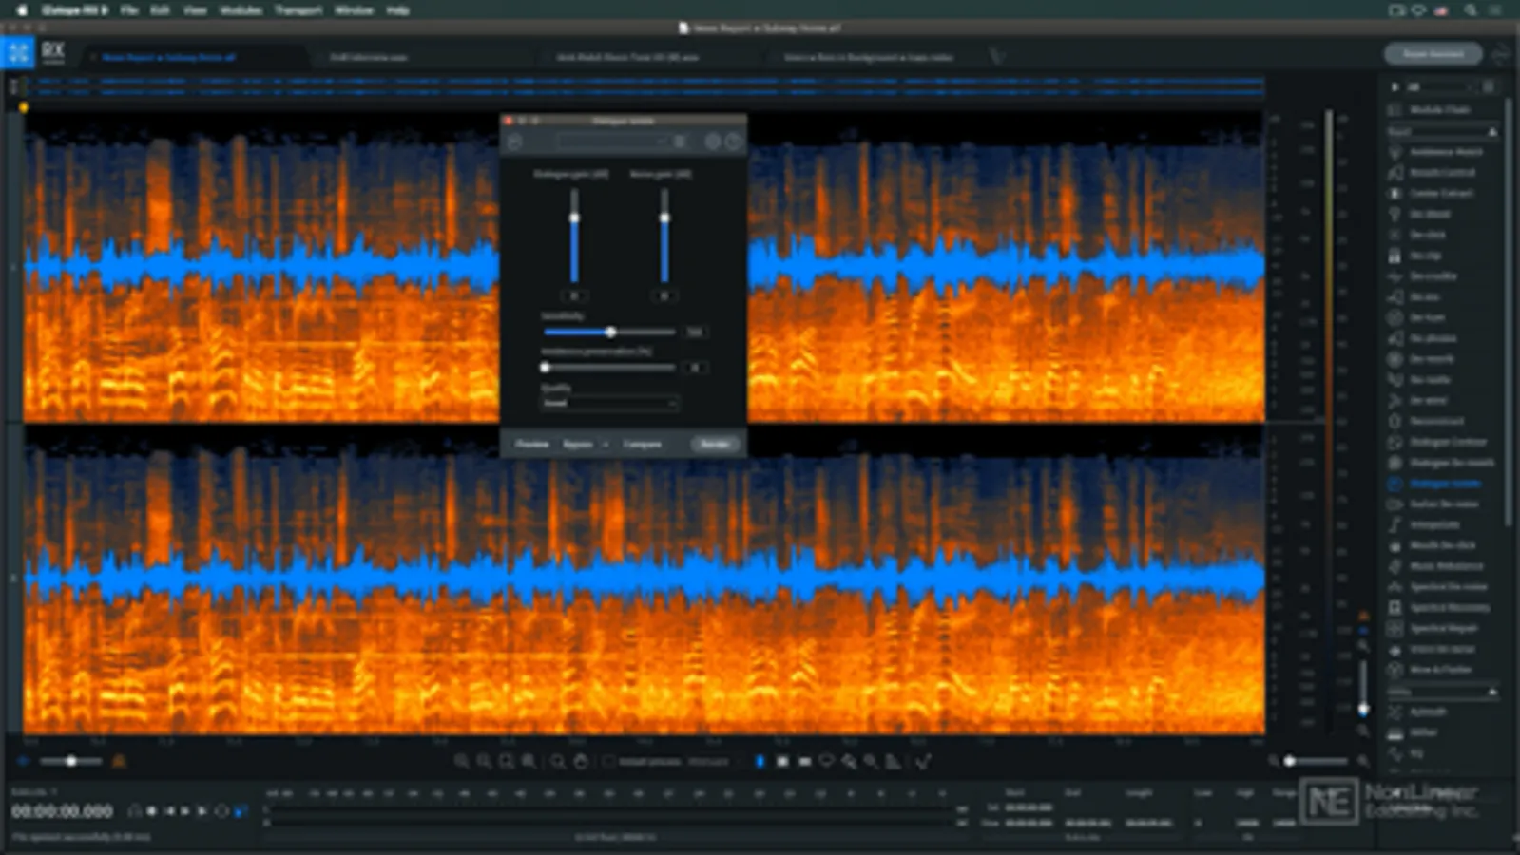Select the Mouth De-click module
The width and height of the screenshot is (1520, 855).
[x=1442, y=545]
